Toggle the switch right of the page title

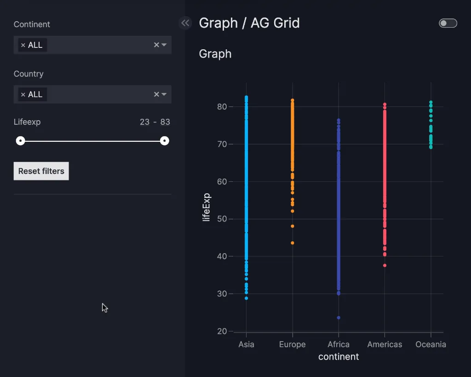click(x=448, y=23)
